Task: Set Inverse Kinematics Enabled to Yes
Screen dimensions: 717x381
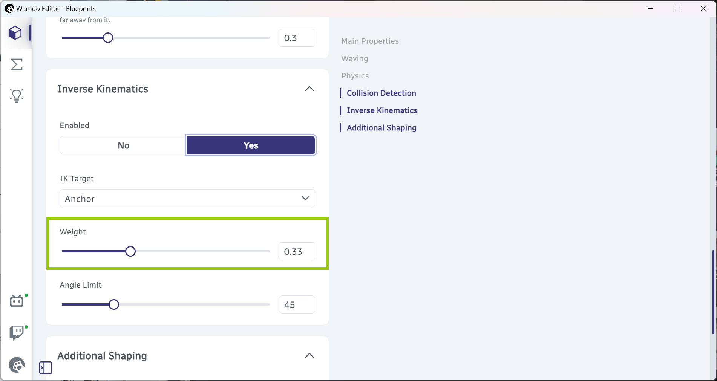Action: 251,145
